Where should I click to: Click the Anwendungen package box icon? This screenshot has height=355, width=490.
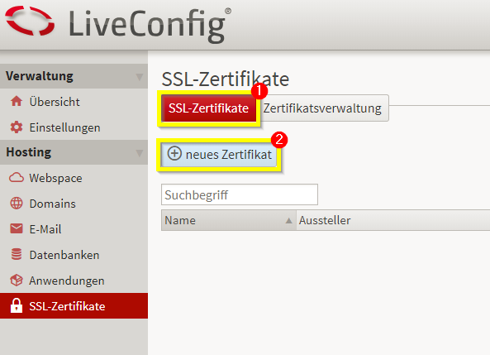tap(17, 281)
